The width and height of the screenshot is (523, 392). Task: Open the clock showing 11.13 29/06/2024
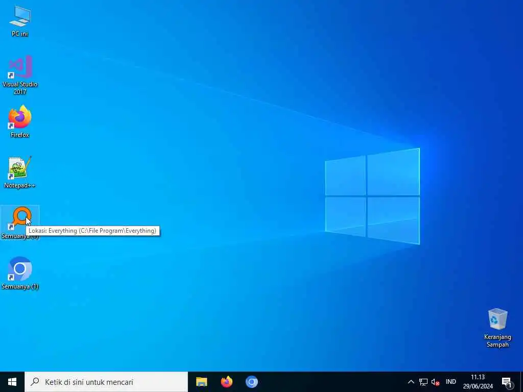pos(478,382)
